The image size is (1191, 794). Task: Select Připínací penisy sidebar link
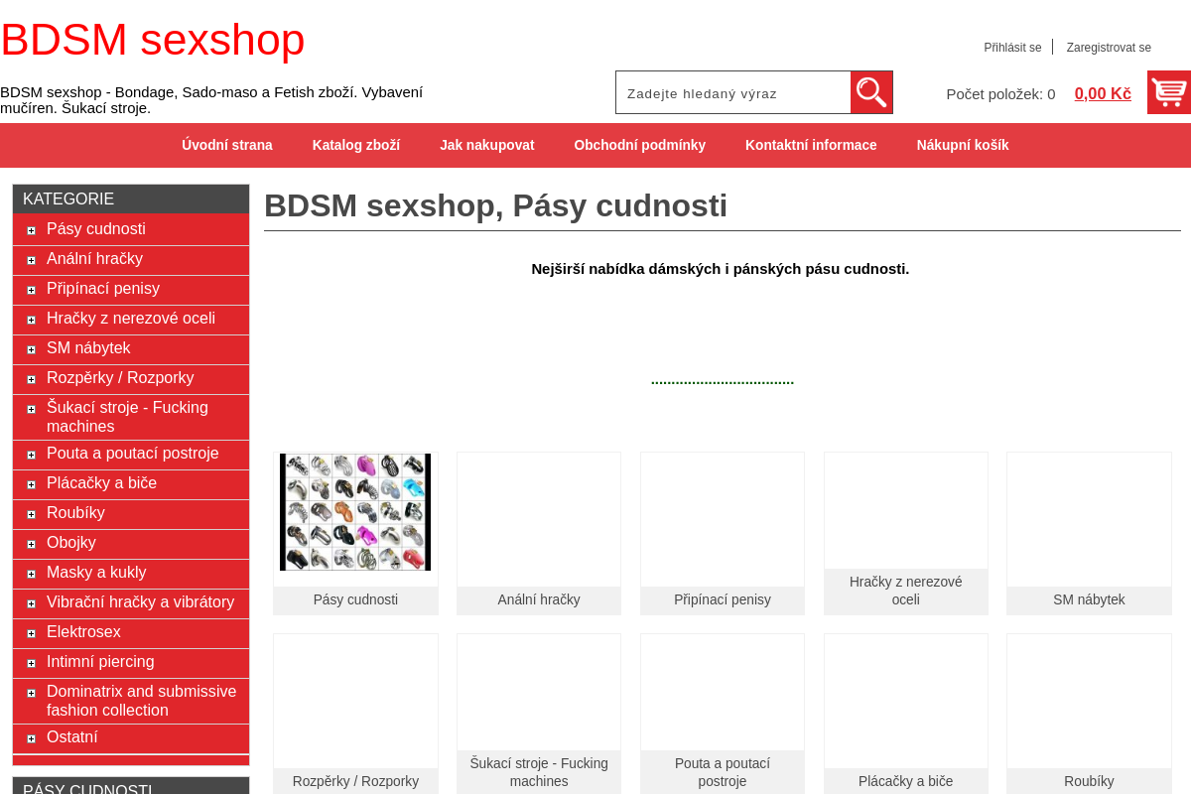pyautogui.click(x=103, y=289)
